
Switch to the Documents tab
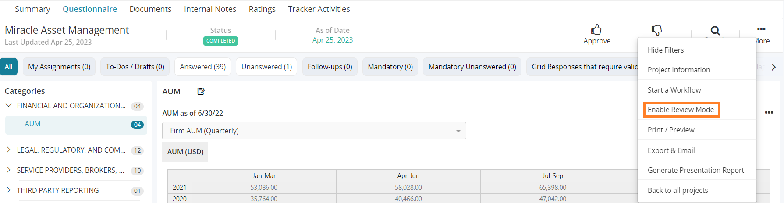click(x=150, y=9)
